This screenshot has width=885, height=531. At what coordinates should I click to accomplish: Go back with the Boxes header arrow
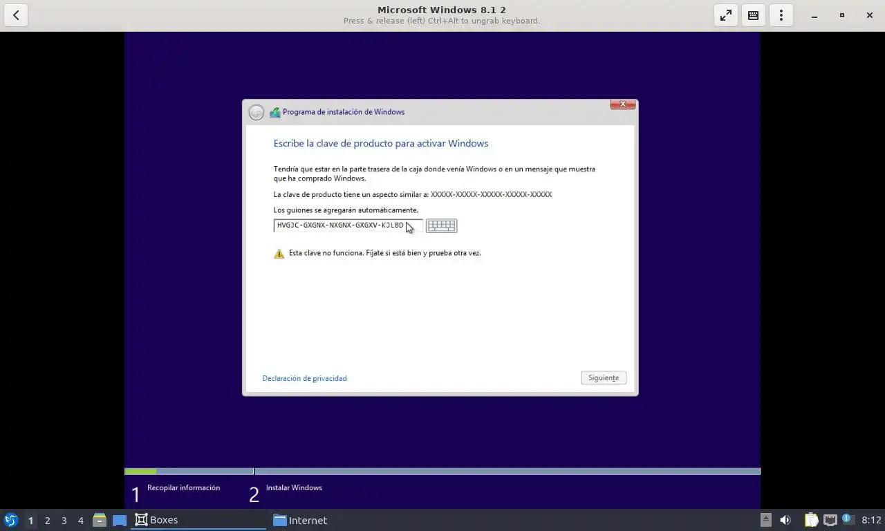tap(16, 15)
